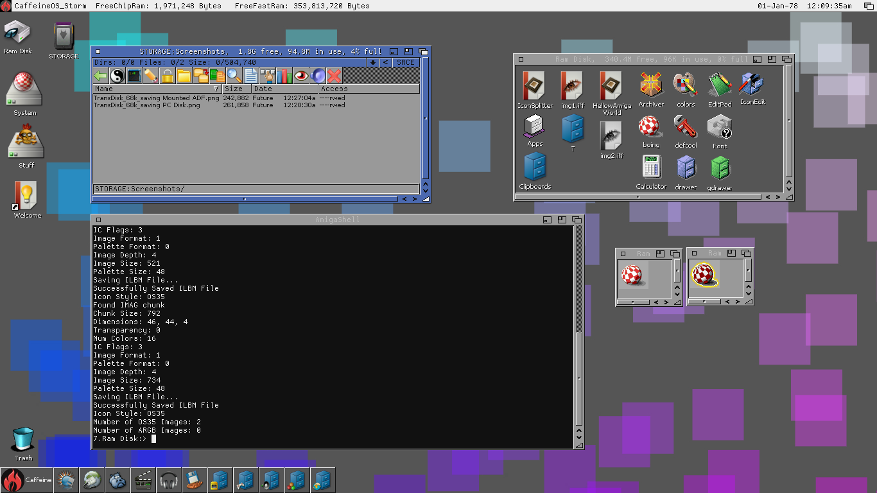Click the padlock icon in file manager toolbar
The width and height of the screenshot is (877, 493).
168,76
